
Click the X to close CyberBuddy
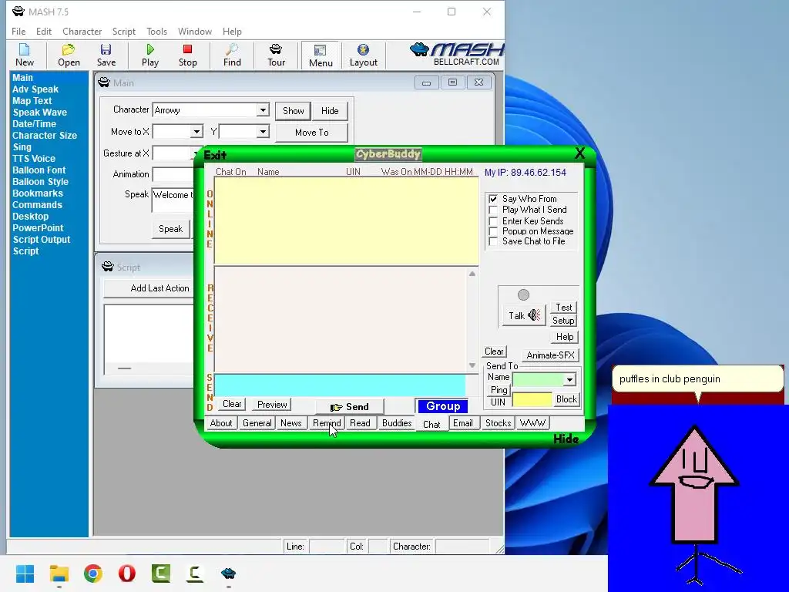pyautogui.click(x=579, y=153)
